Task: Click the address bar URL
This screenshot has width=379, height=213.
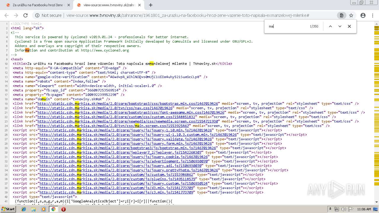Action: pyautogui.click(x=188, y=15)
